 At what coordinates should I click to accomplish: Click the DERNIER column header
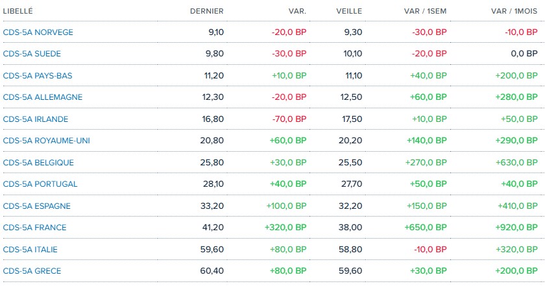pyautogui.click(x=206, y=11)
